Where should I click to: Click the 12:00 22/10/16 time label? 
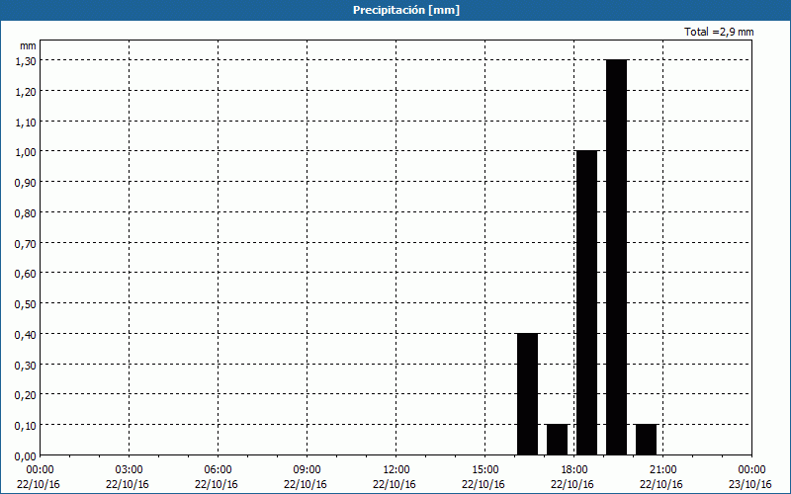point(395,477)
